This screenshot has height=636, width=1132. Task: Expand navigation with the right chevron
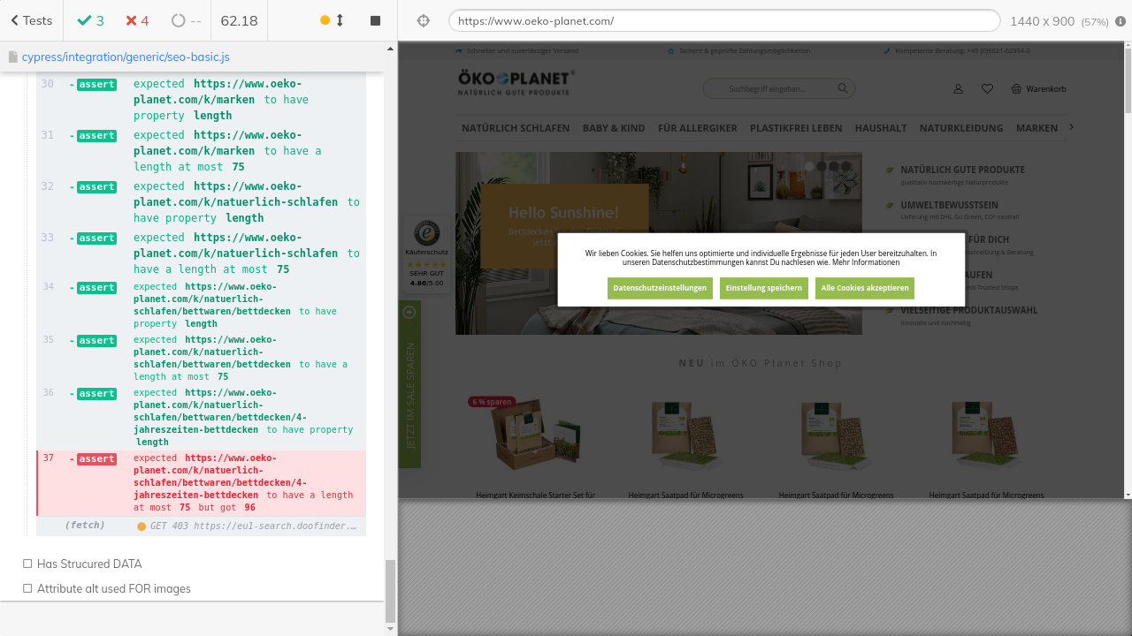(1072, 128)
